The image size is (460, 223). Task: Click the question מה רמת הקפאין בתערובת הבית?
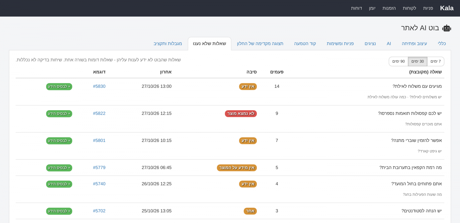coord(410,168)
